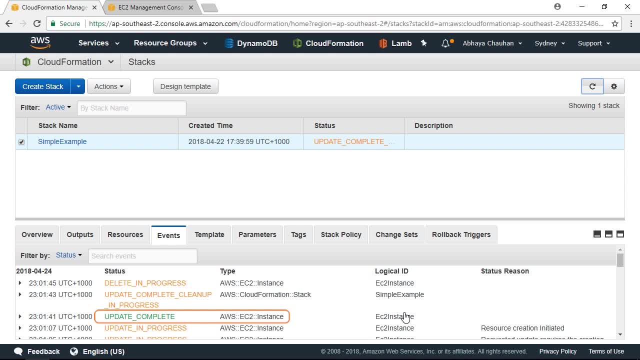Select the Events tab
This screenshot has height=360, width=640.
click(x=168, y=235)
